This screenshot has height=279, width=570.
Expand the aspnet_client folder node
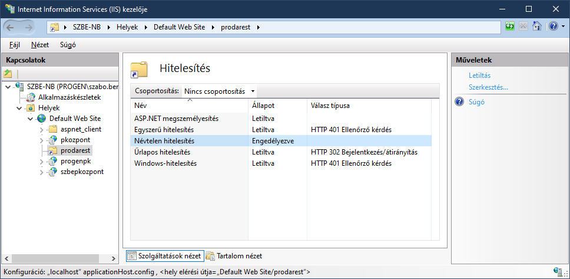[42, 129]
